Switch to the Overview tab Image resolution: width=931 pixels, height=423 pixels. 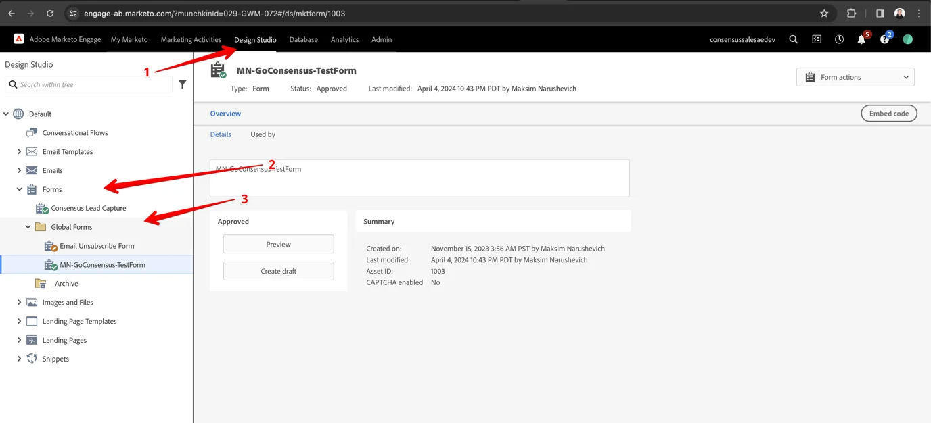[x=225, y=114]
